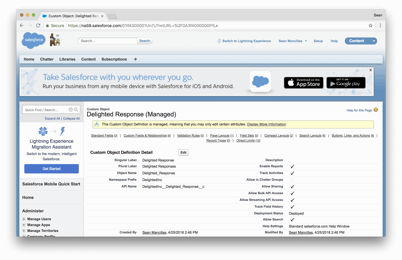Open Display More Information link
This screenshot has width=402, height=260.
(x=266, y=124)
